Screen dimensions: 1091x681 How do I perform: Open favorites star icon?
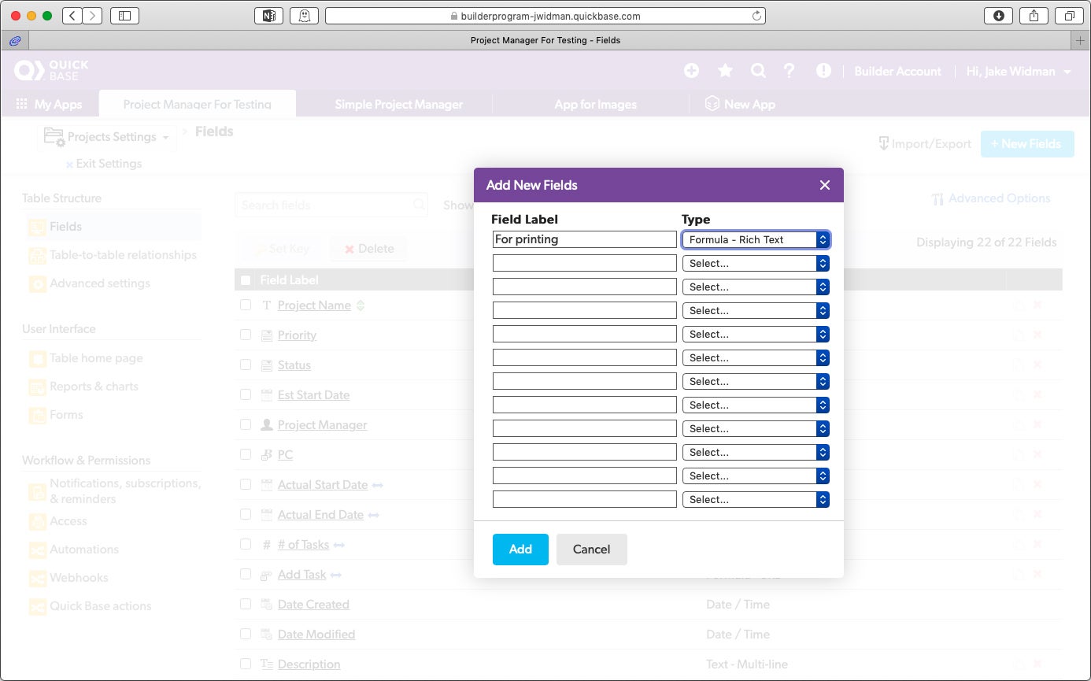725,71
